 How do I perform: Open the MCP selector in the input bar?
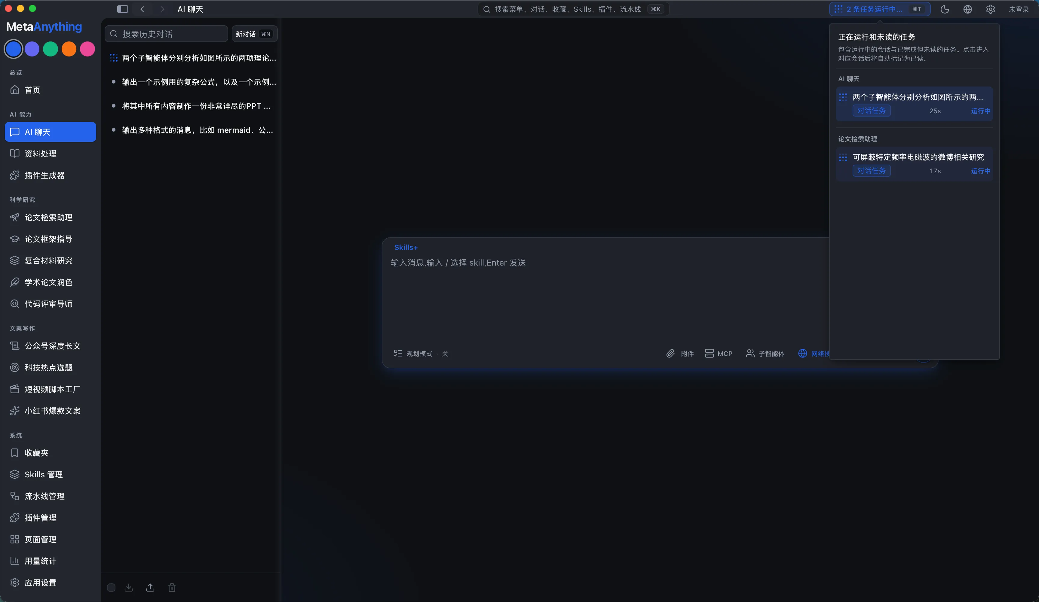pos(719,354)
